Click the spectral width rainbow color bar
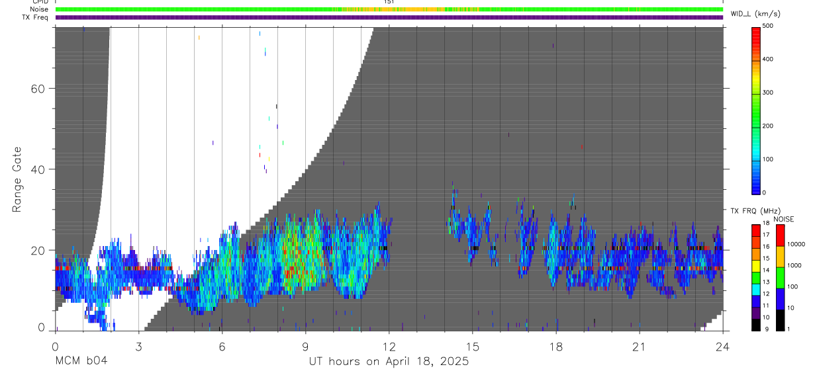The image size is (813, 375). pyautogui.click(x=757, y=110)
